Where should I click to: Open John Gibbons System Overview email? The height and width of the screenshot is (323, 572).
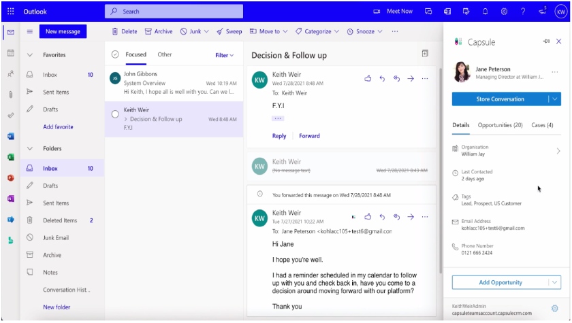tap(174, 83)
